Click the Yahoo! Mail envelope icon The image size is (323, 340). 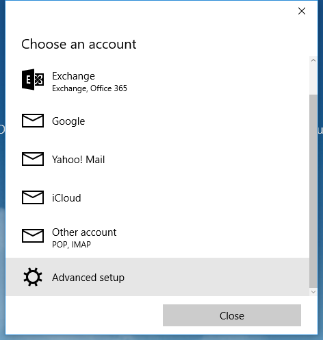(x=33, y=159)
